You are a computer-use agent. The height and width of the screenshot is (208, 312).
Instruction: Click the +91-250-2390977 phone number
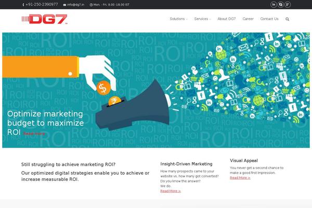click(x=42, y=4)
